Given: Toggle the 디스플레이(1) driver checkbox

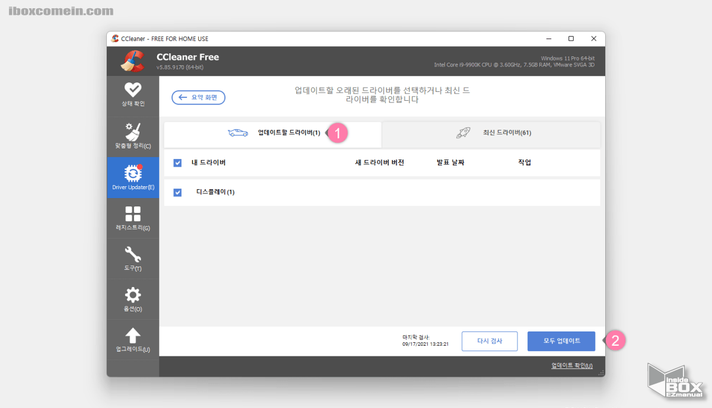Looking at the screenshot, I should pos(177,192).
